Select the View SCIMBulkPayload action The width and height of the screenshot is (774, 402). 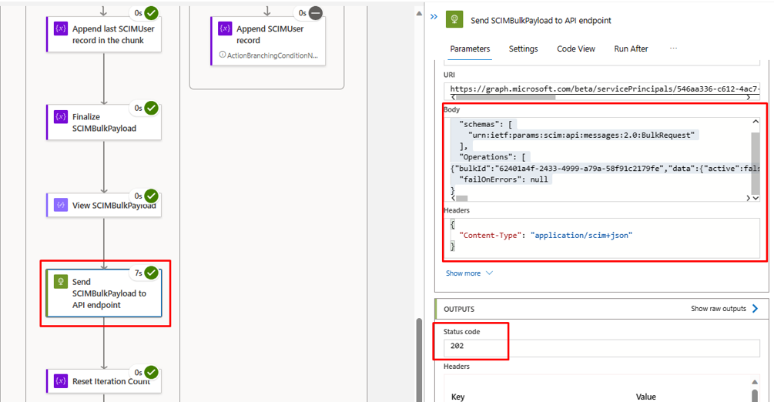[x=104, y=205]
